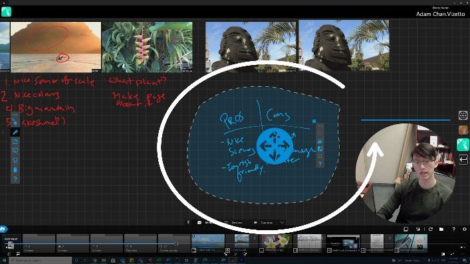The height and width of the screenshot is (264, 470).
Task: Click the blue timeline slider handle above thumbnails
Action: (x=177, y=243)
